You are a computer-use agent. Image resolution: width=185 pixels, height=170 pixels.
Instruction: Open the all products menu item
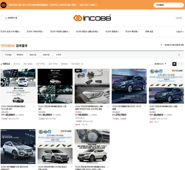149,31
